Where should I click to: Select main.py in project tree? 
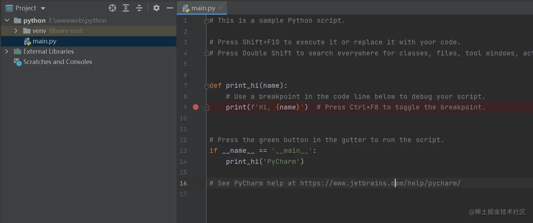[88, 41]
